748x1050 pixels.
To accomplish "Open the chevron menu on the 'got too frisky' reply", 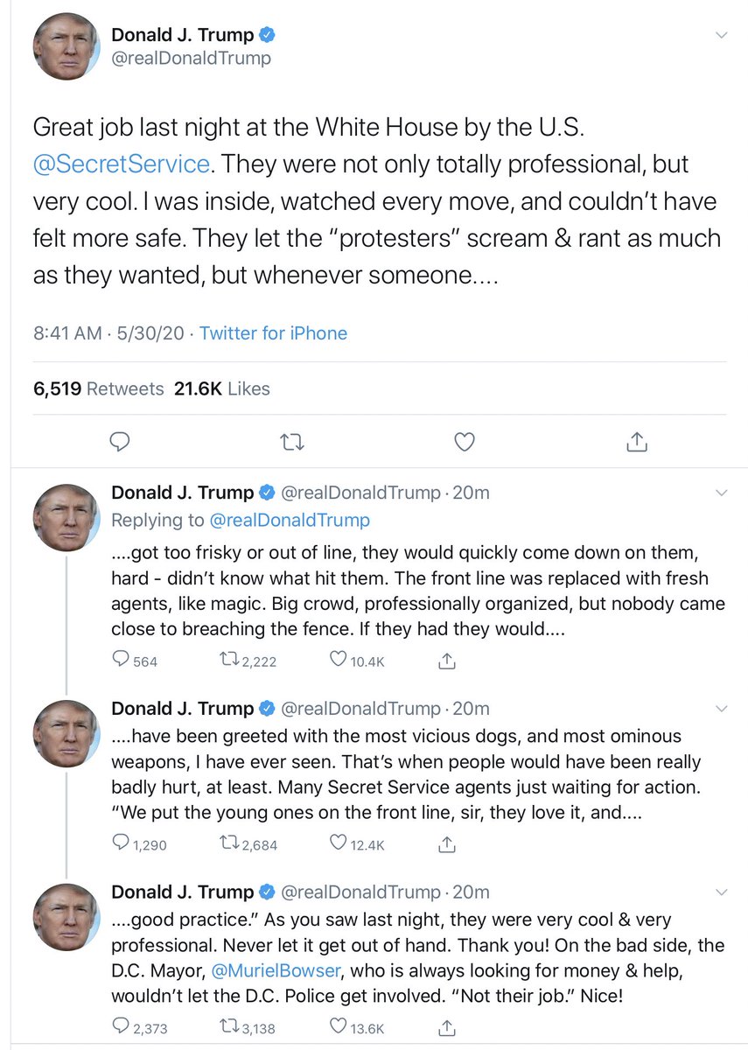I will (721, 493).
